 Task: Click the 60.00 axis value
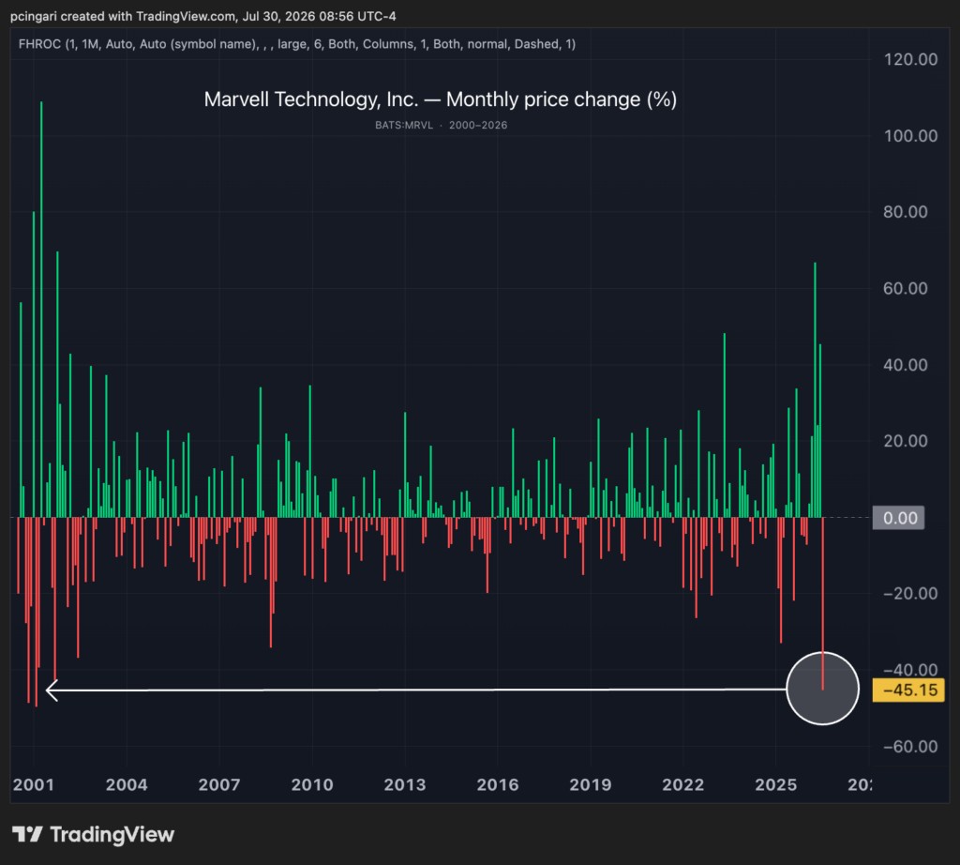tap(906, 289)
